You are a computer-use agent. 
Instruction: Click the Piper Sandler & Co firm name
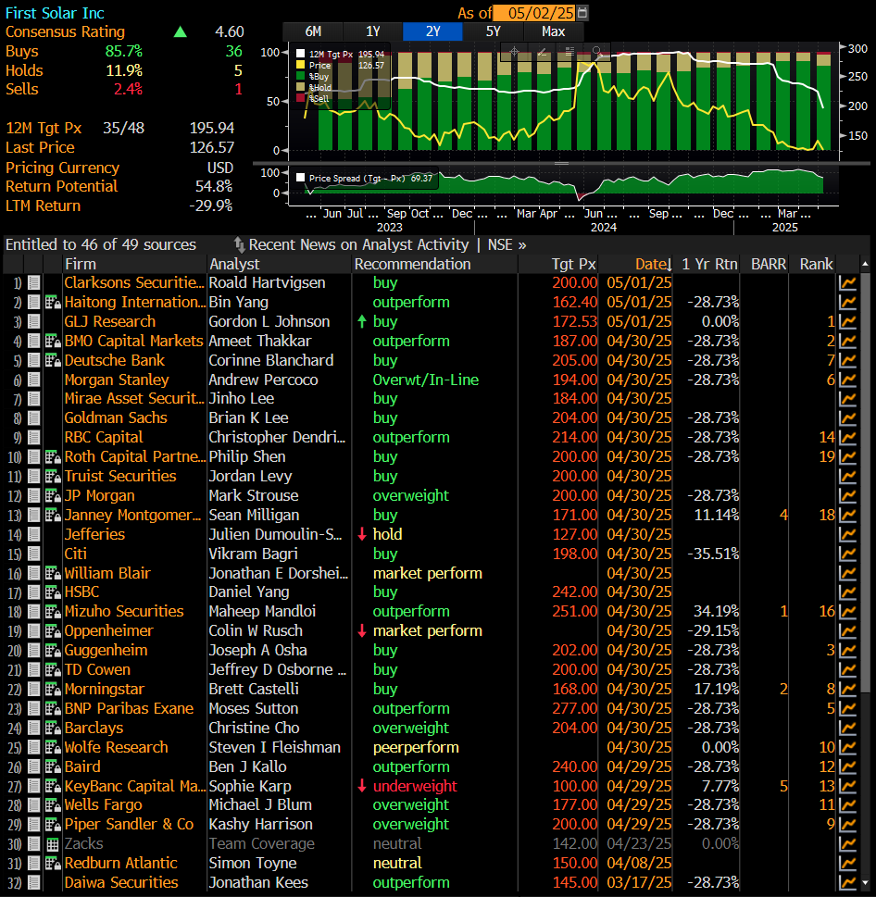pyautogui.click(x=129, y=824)
